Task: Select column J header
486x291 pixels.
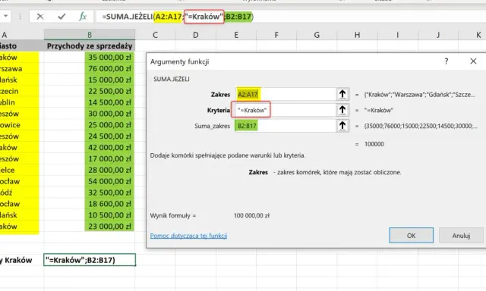Action: point(438,35)
